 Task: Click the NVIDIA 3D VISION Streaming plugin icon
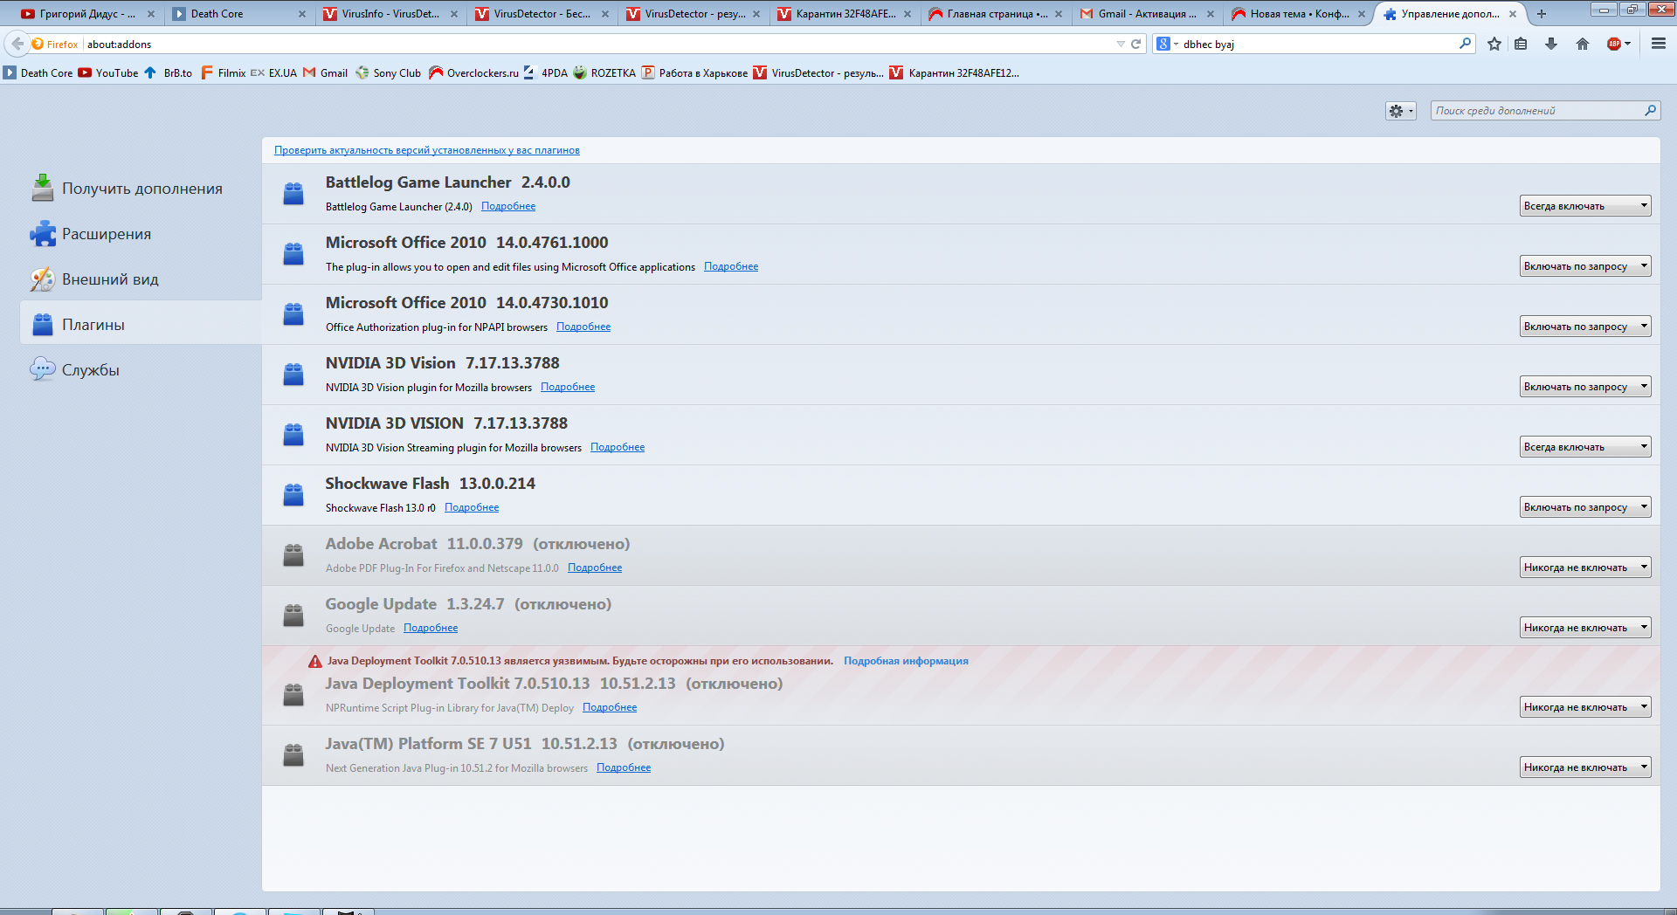click(293, 435)
